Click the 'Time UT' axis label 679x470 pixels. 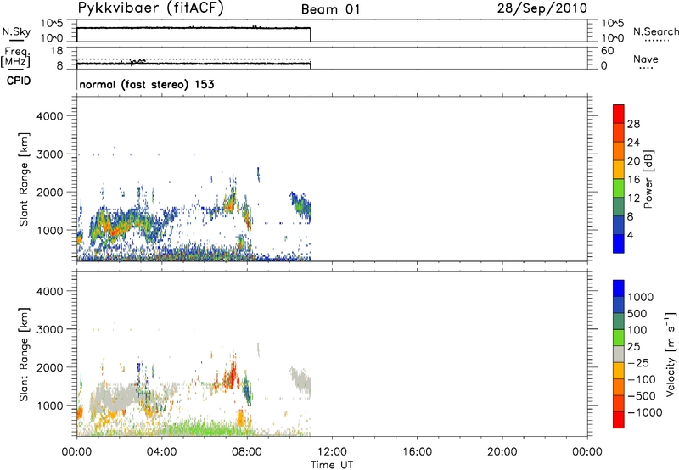click(332, 464)
